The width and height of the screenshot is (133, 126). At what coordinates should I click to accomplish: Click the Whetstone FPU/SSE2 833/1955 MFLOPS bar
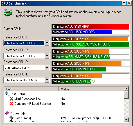tap(91, 44)
